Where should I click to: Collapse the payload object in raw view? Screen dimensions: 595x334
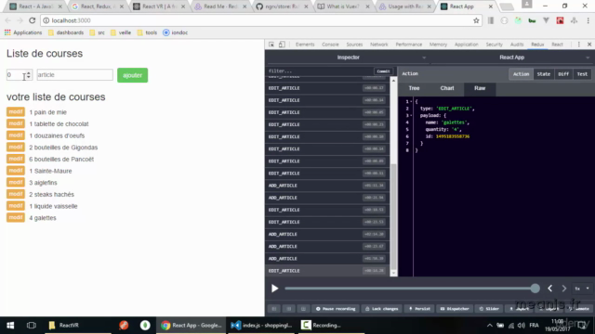pos(411,115)
